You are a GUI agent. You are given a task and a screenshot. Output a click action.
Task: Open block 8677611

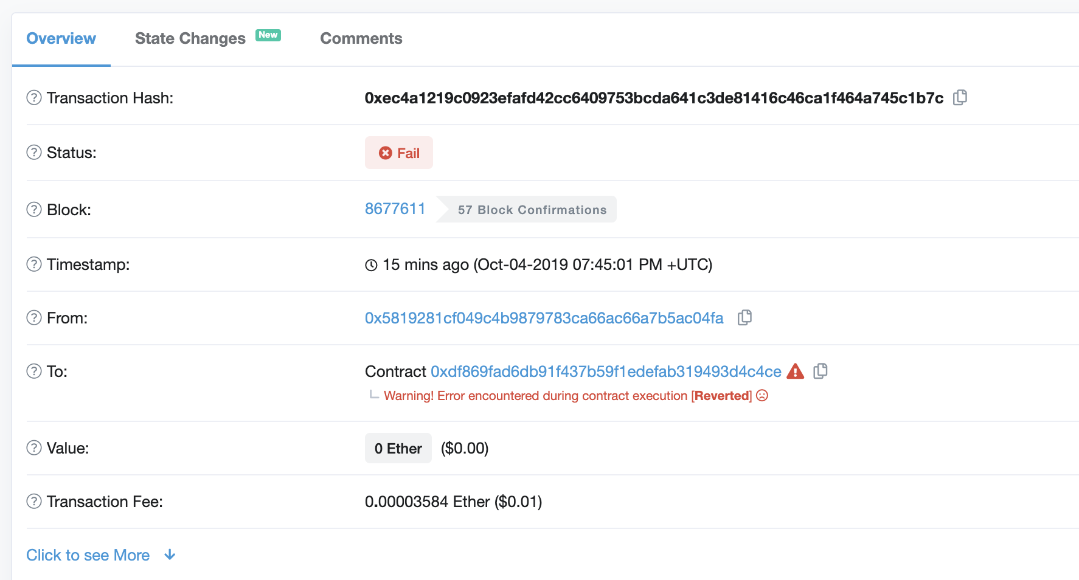395,209
